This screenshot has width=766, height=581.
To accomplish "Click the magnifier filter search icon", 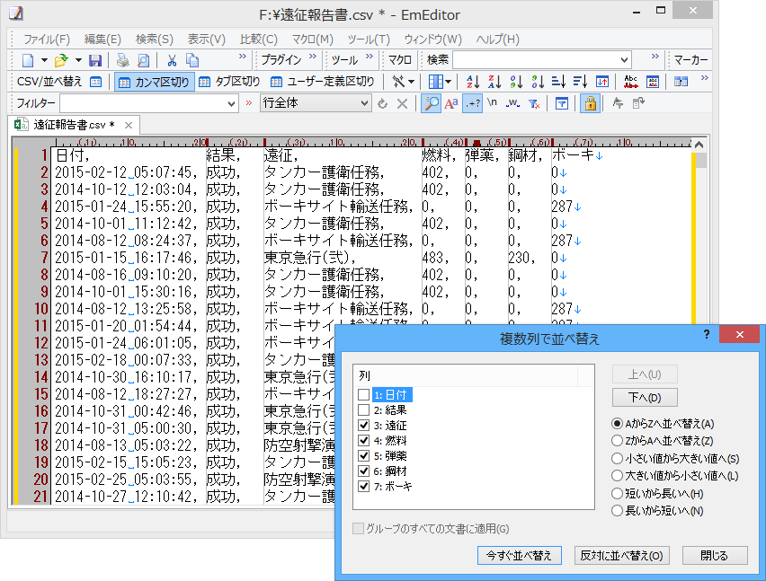I will point(432,104).
